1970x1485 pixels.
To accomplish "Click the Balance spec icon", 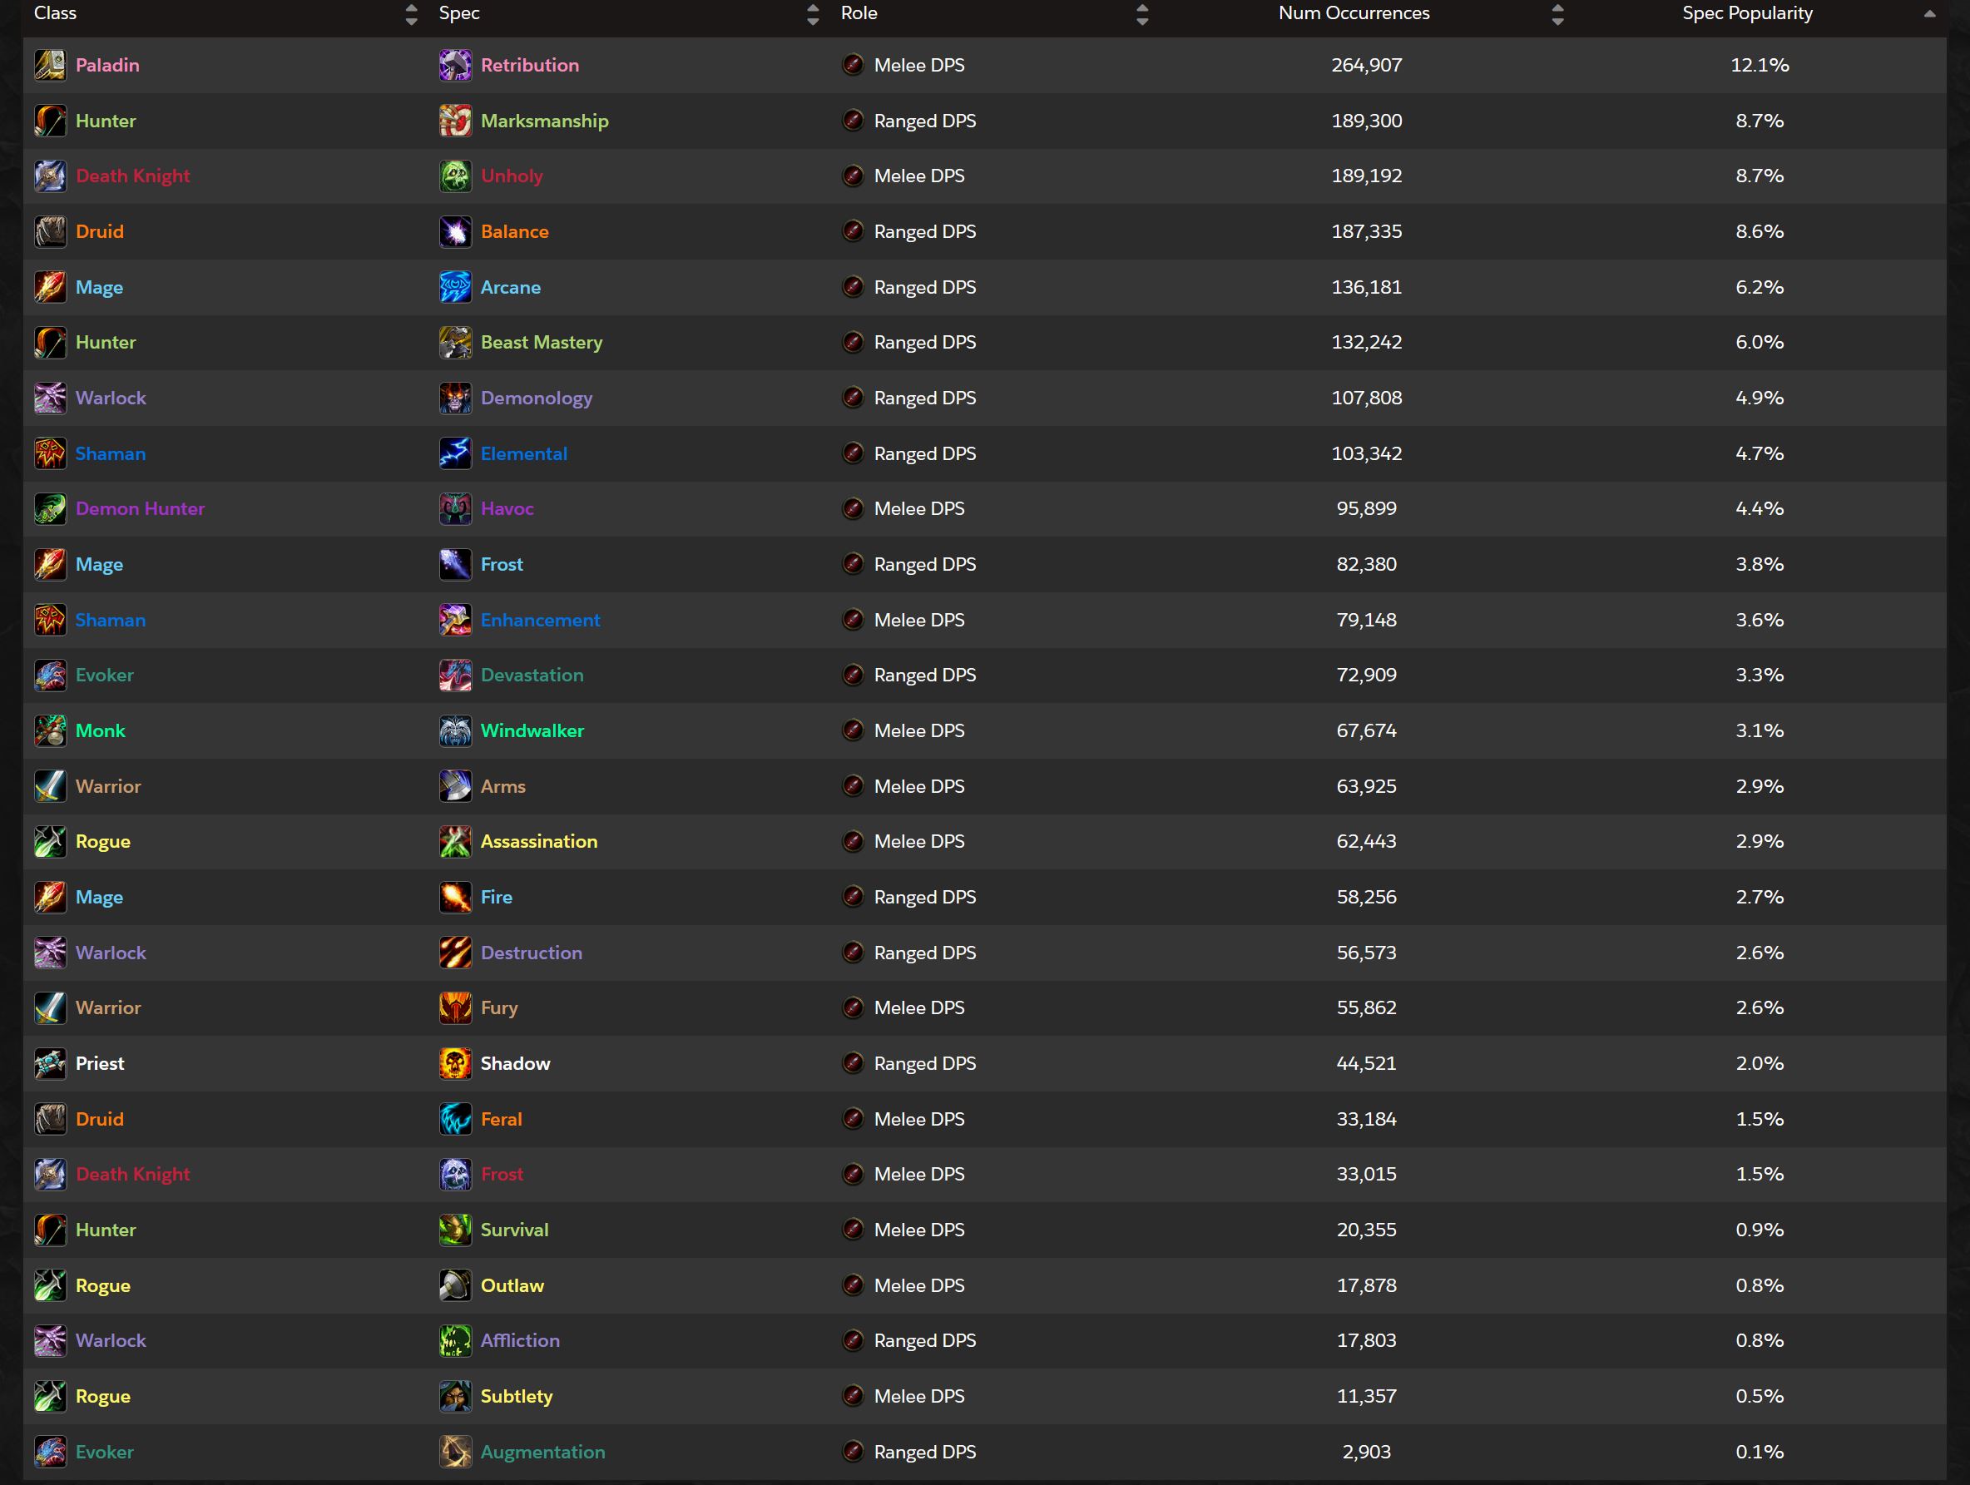I will 455,231.
